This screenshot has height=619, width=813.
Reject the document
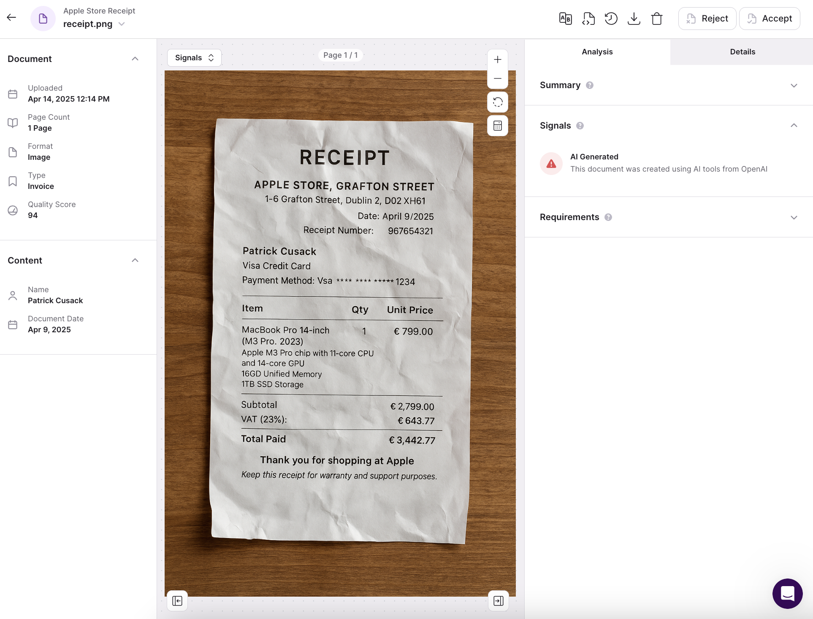[x=707, y=19]
